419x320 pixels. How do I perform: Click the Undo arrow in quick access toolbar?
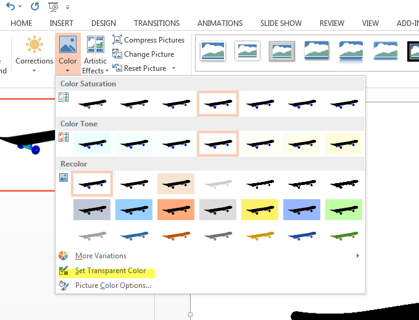9,7
